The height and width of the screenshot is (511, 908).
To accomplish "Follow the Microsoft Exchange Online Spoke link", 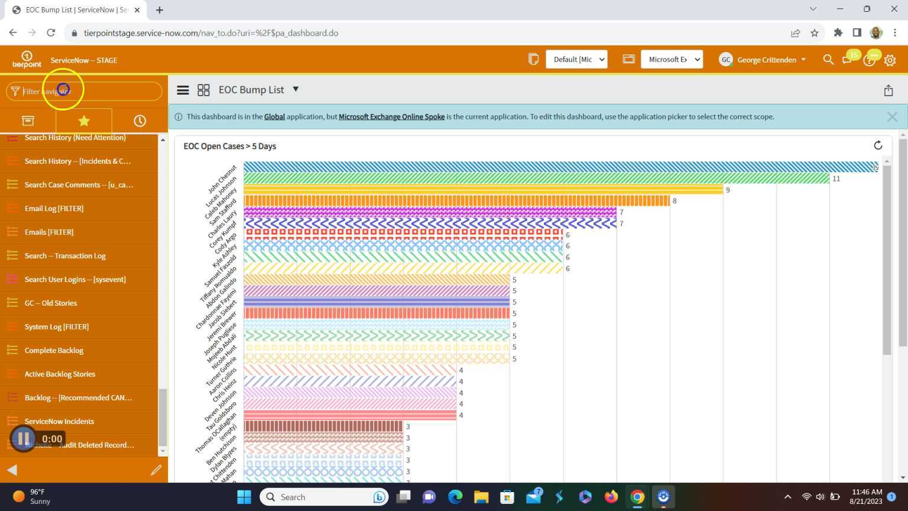I will (x=391, y=117).
